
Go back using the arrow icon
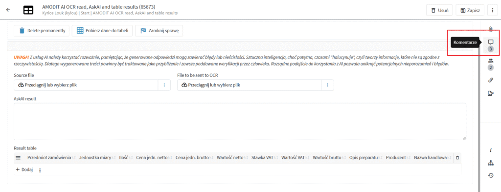pyautogui.click(x=8, y=10)
